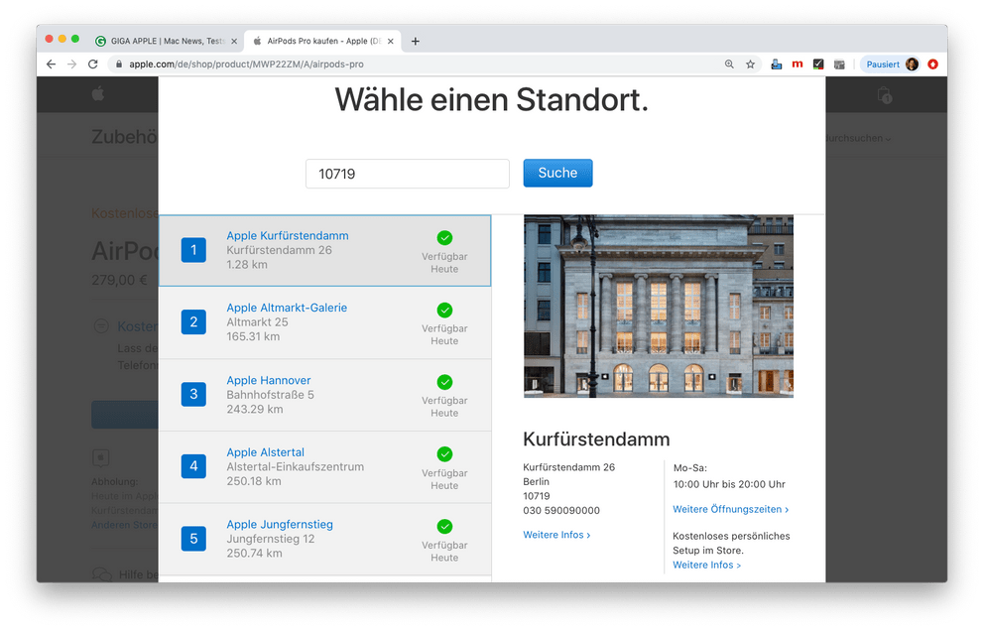Click the Suche button

coord(557,173)
